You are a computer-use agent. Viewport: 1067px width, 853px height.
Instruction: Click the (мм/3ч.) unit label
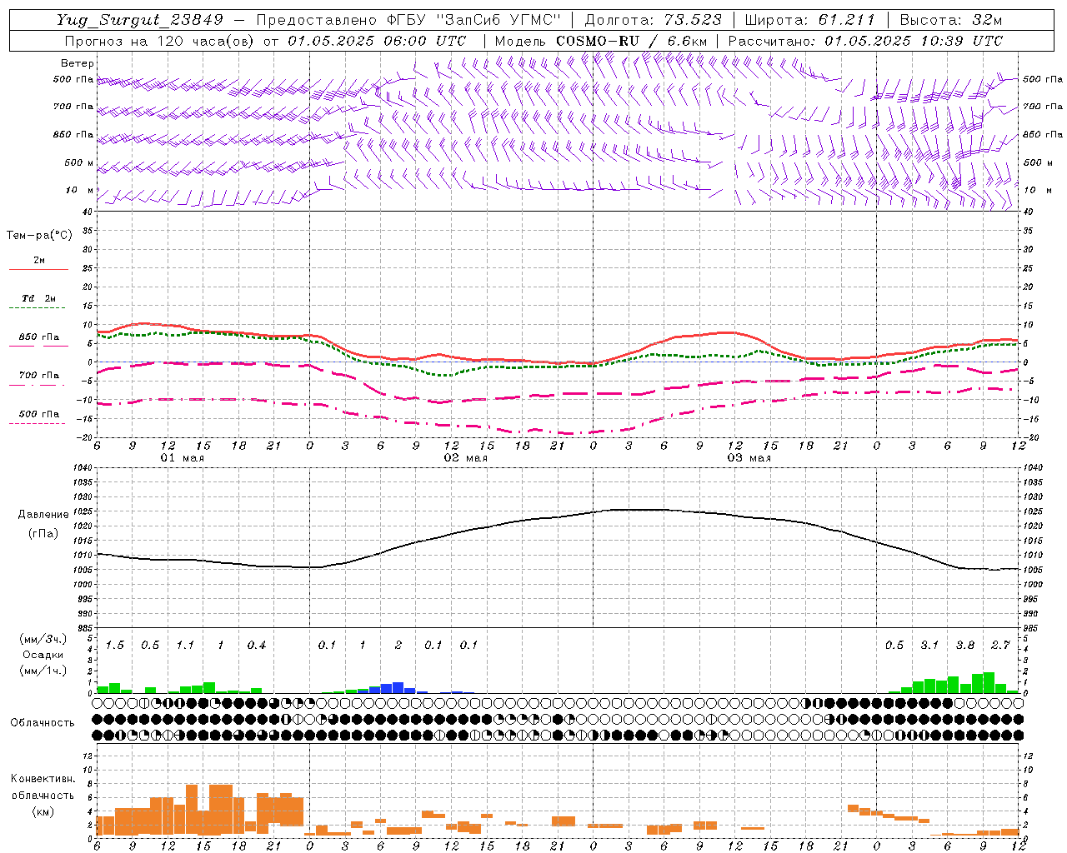[43, 639]
